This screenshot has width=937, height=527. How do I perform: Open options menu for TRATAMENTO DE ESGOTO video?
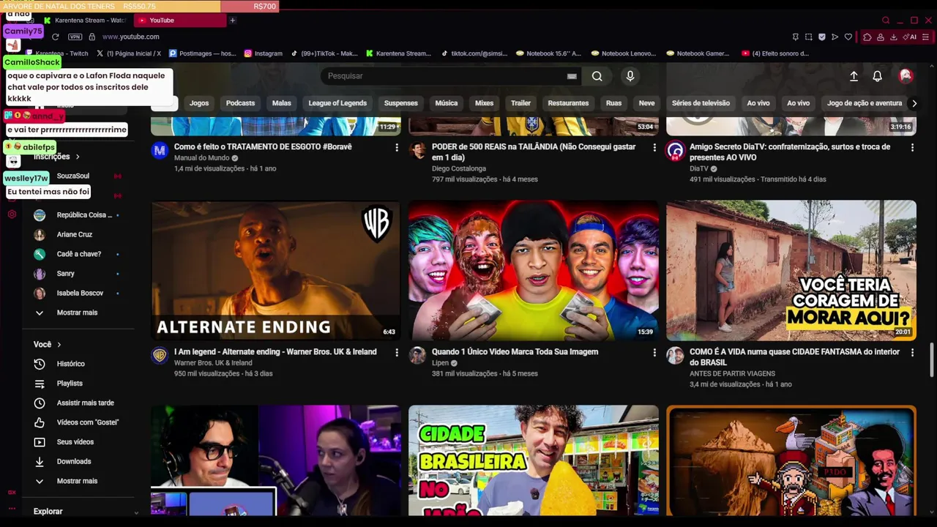[397, 147]
